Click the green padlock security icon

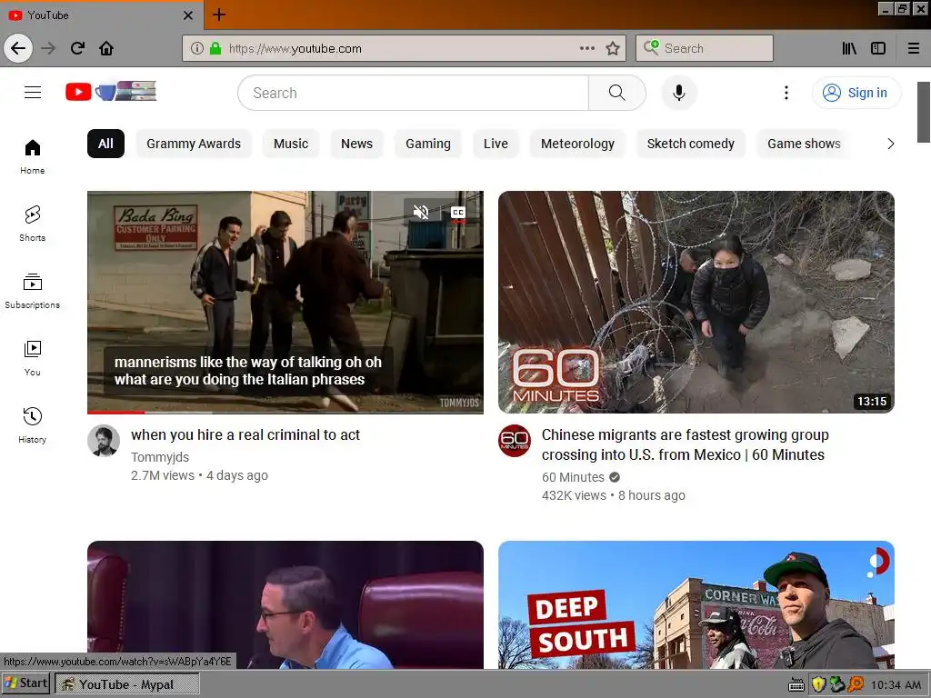pyautogui.click(x=215, y=48)
